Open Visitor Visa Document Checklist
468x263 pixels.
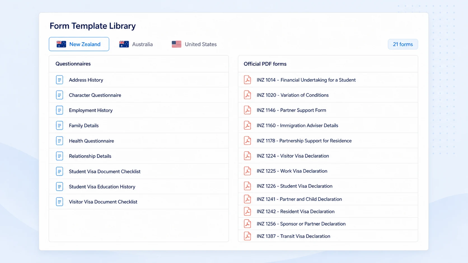point(139,202)
